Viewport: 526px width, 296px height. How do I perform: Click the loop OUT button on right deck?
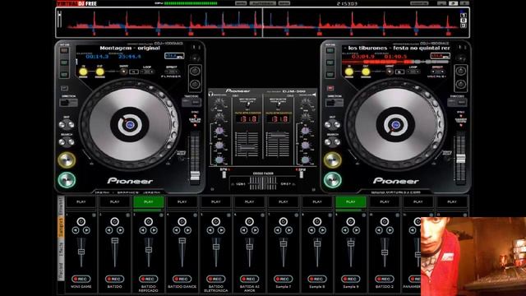pyautogui.click(x=366, y=72)
